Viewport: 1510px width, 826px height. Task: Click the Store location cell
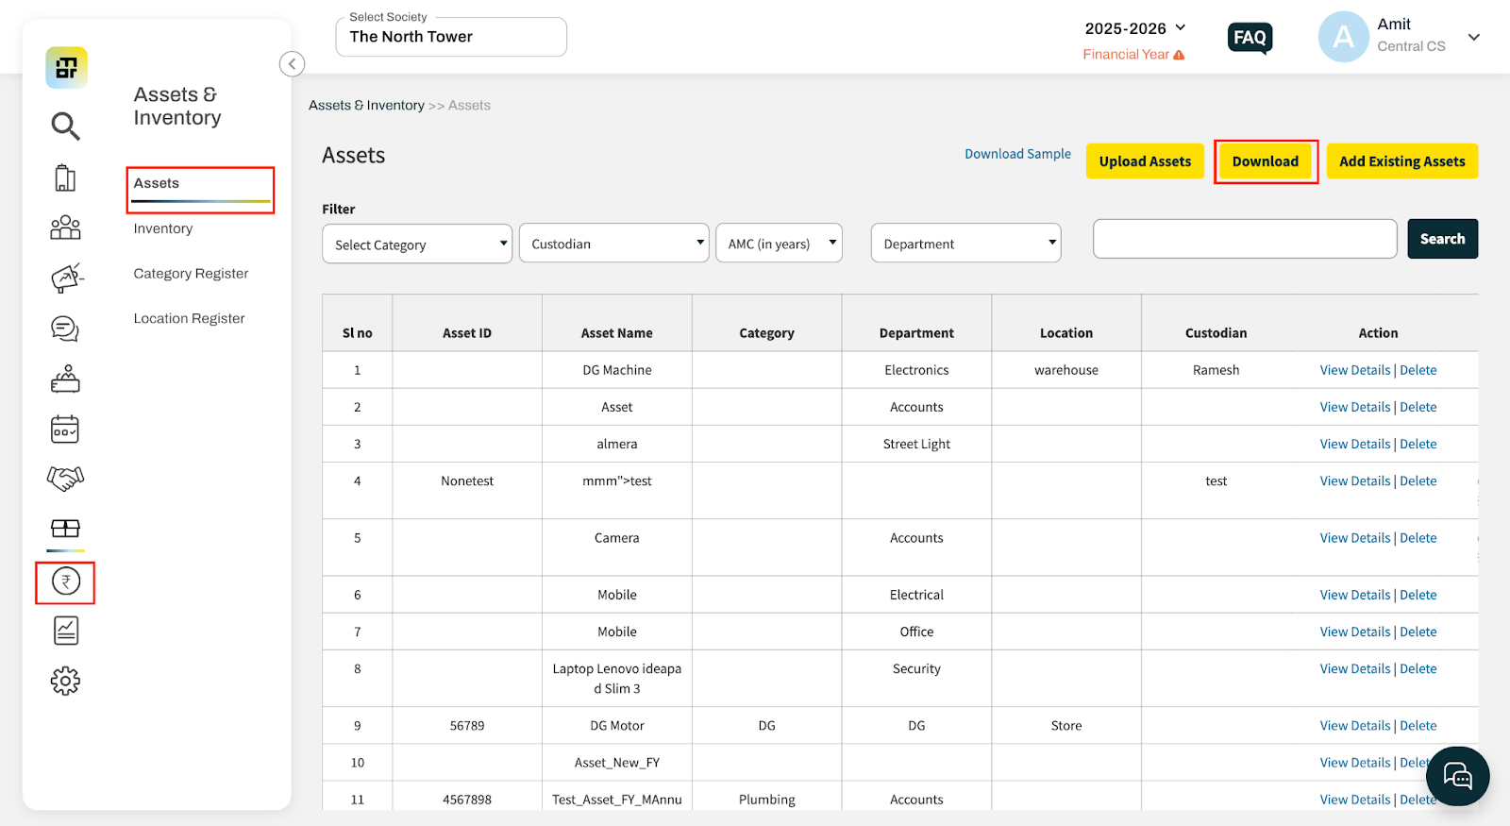click(1066, 726)
